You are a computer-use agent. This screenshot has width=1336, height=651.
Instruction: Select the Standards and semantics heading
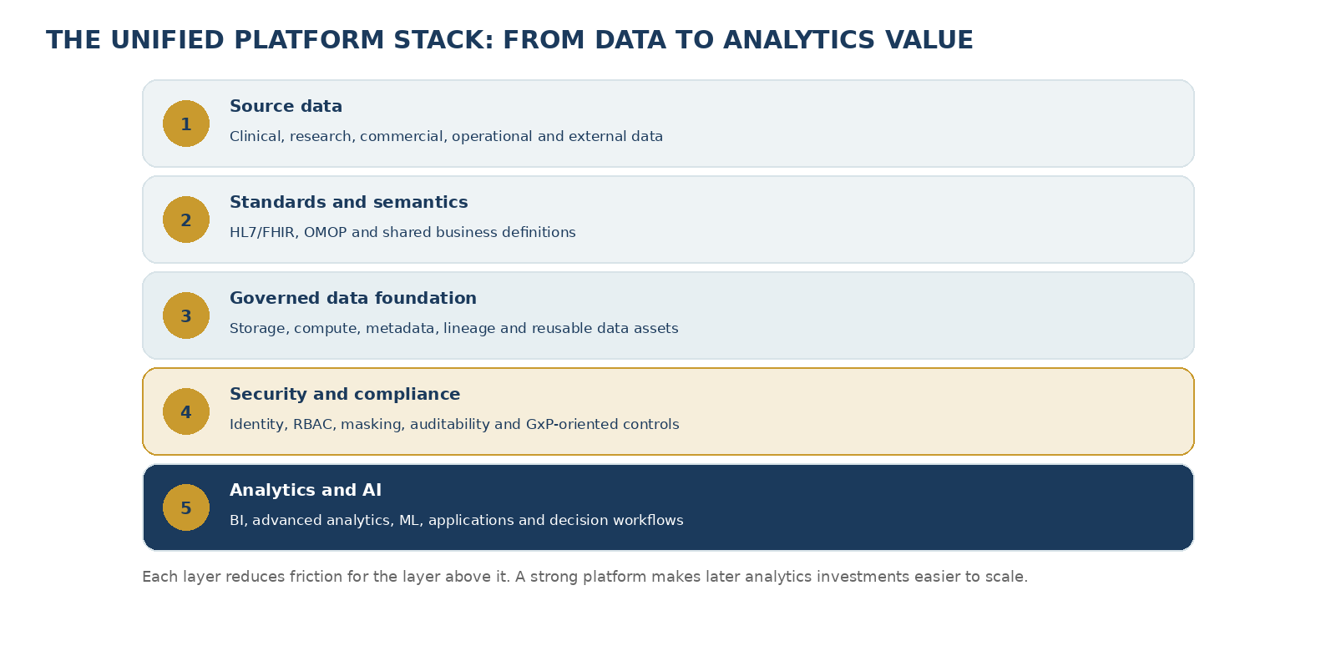pyautogui.click(x=348, y=203)
